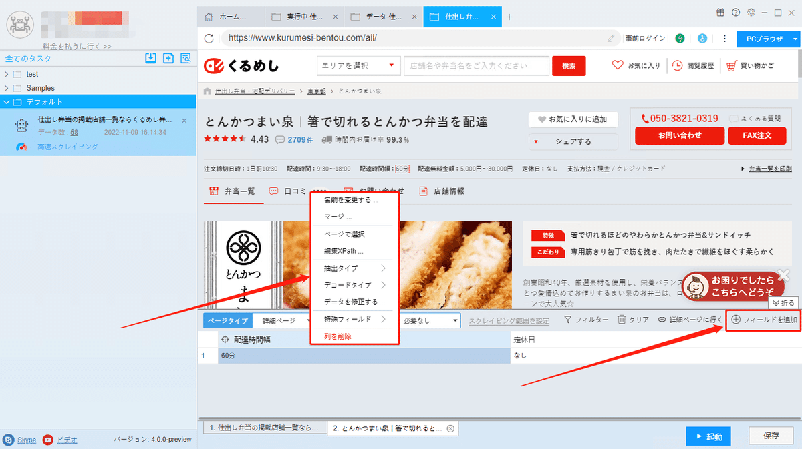Click the 起動 start button

coord(708,436)
